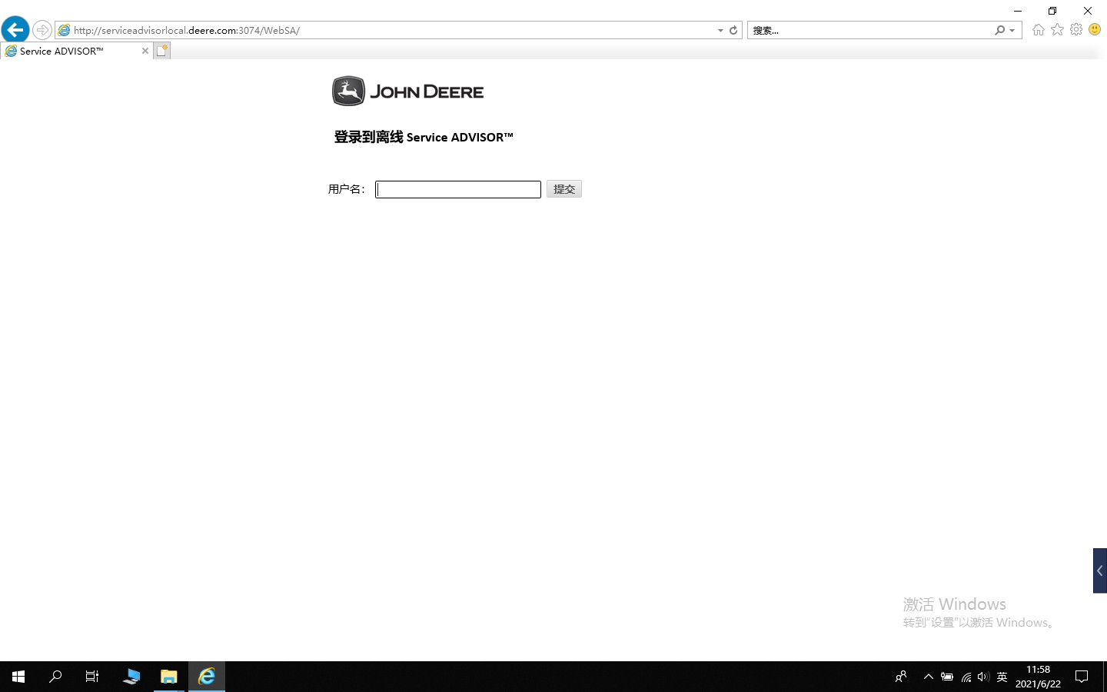Open the browser Home icon
The width and height of the screenshot is (1107, 692).
click(x=1039, y=29)
